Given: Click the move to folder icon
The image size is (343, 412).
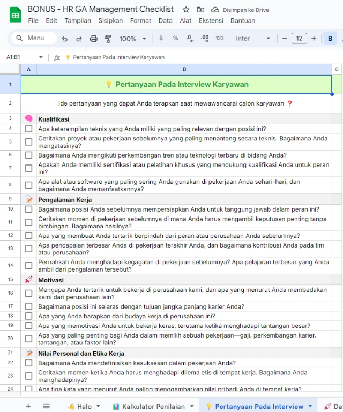Looking at the screenshot, I should pos(200,10).
